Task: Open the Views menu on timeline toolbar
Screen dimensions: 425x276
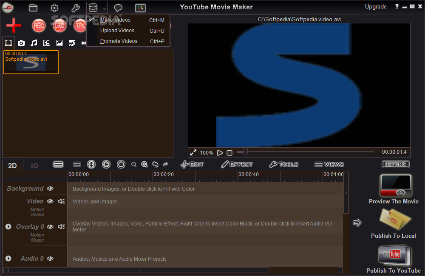Action: click(x=329, y=164)
